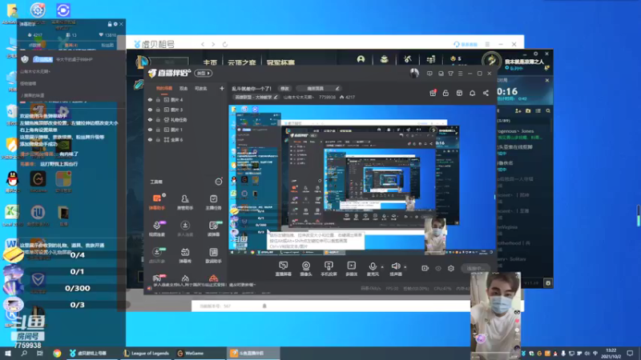Image resolution: width=641 pixels, height=360 pixels.
Task: Toggle visibility of 图片 4 layer
Action: tap(150, 99)
